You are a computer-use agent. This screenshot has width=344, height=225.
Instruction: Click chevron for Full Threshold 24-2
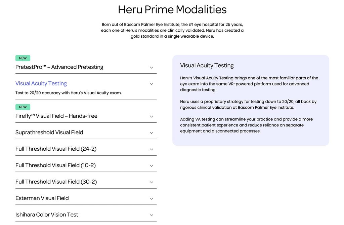pos(152,149)
